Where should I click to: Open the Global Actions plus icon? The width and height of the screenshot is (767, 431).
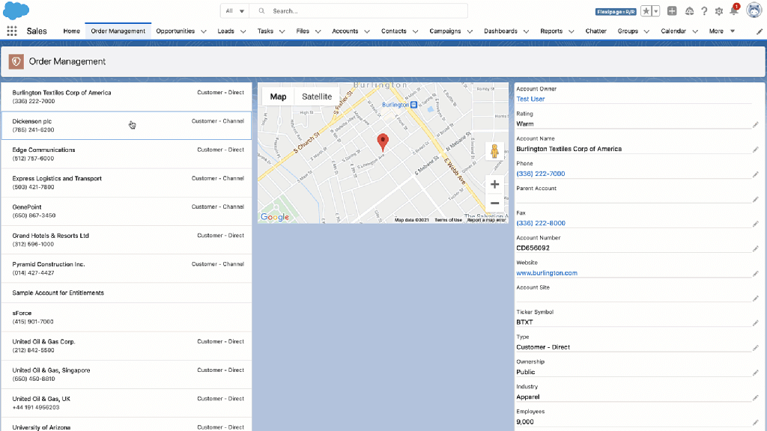672,11
